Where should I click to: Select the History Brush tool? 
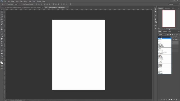click(2, 31)
